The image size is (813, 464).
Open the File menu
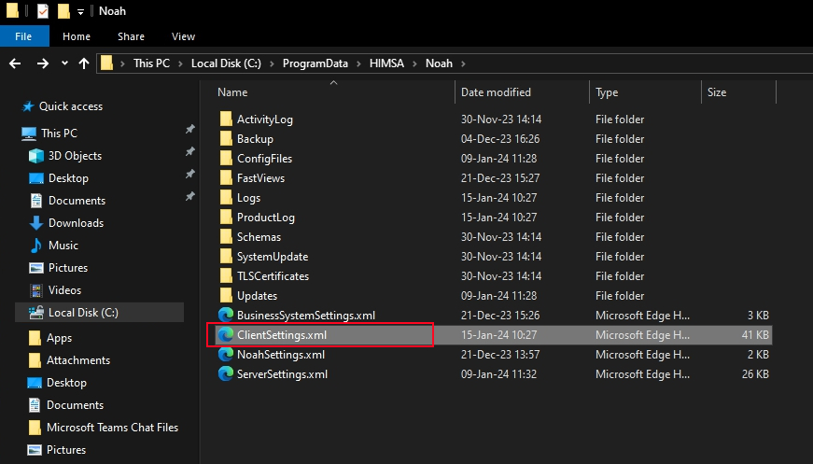(23, 36)
